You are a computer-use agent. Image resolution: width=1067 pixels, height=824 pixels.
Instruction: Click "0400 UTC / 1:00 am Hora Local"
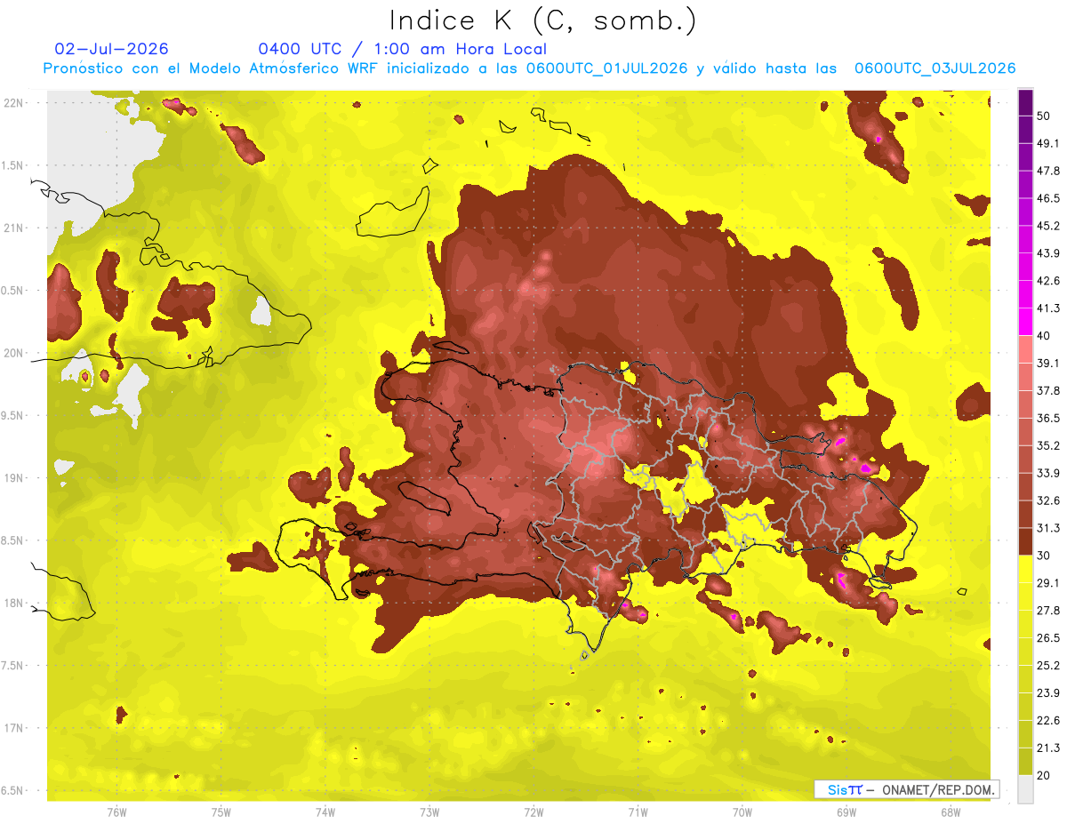(402, 49)
